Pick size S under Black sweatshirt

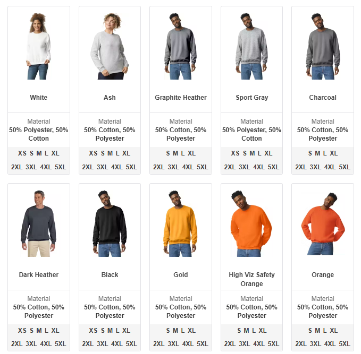coord(103,331)
